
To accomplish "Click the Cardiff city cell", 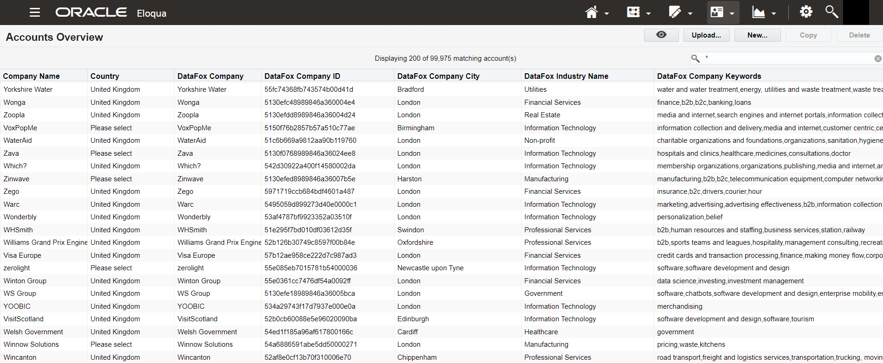I will click(407, 332).
